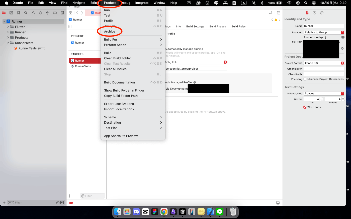Click the yellow warning issue icon in jump bar
Image resolution: width=351 pixels, height=219 pixels.
click(276, 20)
